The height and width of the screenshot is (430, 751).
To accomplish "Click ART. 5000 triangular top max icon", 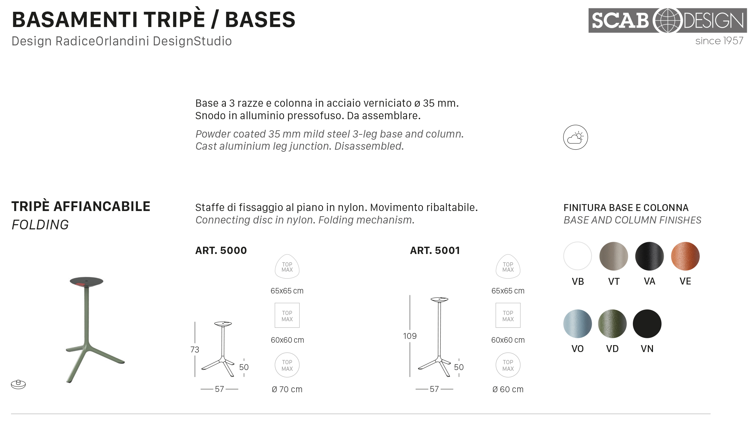I will (287, 267).
